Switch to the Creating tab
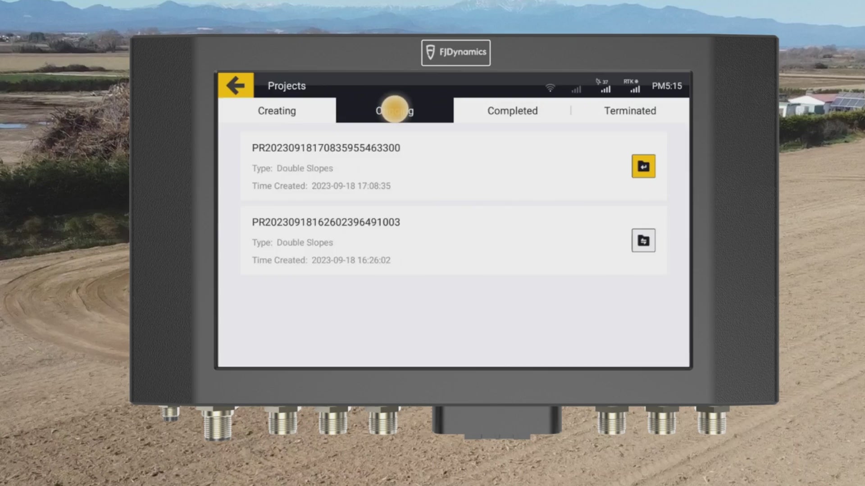 pos(277,111)
